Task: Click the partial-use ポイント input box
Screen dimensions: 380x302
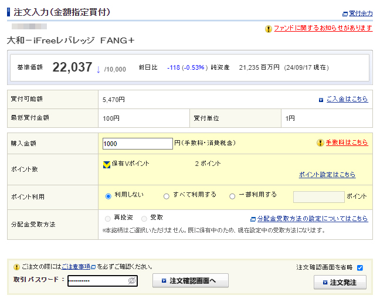Action: (318, 196)
